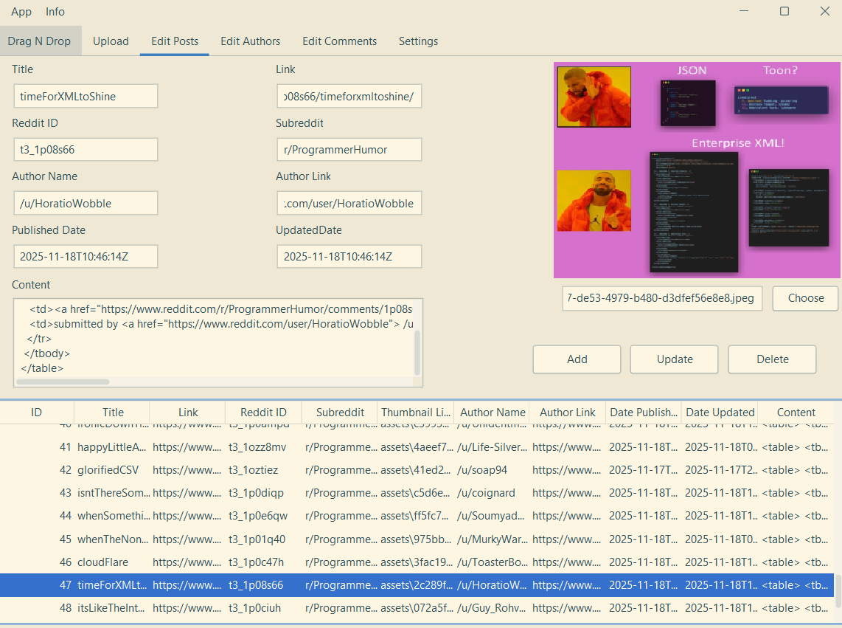Click the Delete button
The width and height of the screenshot is (842, 628).
[x=772, y=359]
